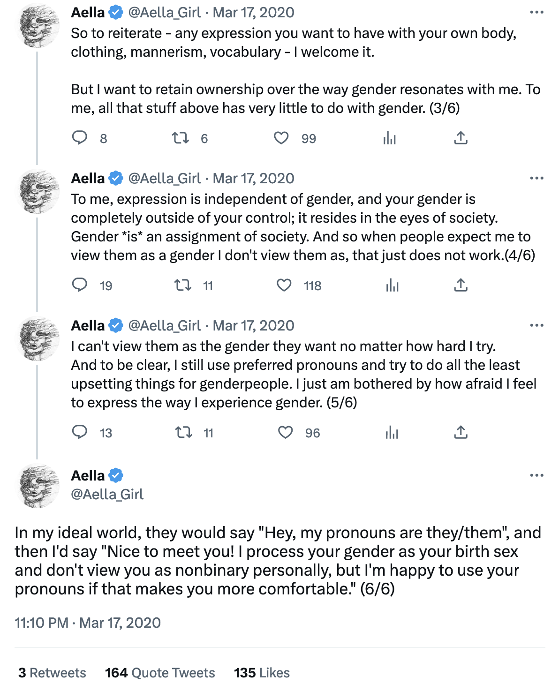559x691 pixels.
Task: Share the (3/6) tweet via the upload icon
Action: click(x=461, y=138)
